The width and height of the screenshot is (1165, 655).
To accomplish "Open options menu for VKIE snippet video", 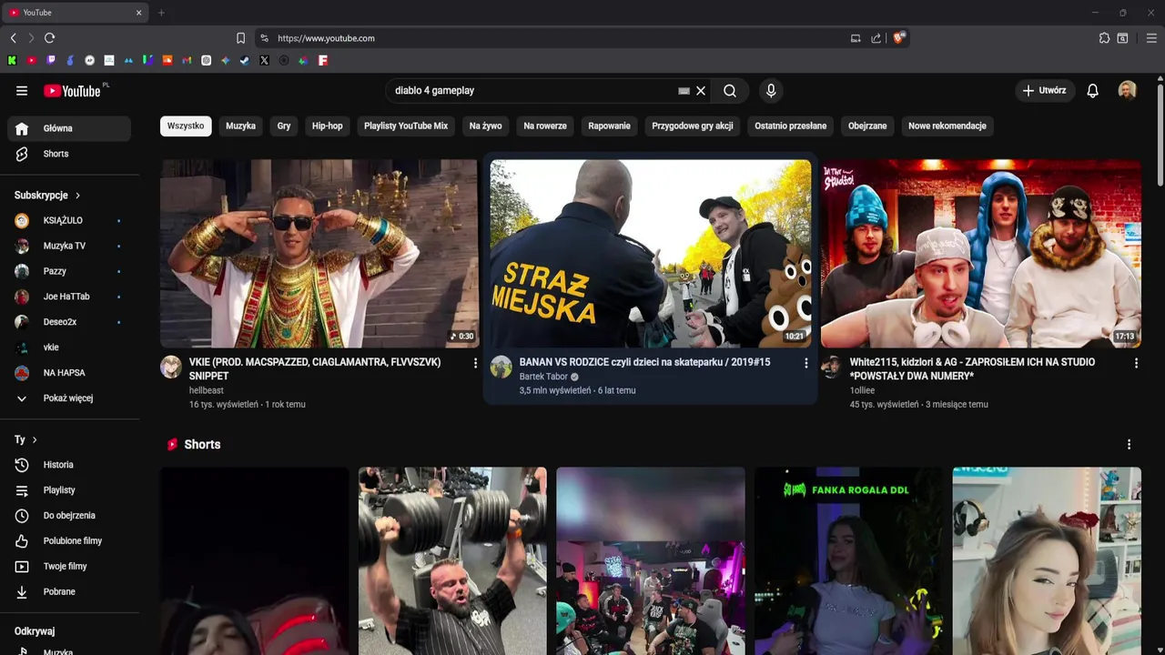I will [475, 363].
